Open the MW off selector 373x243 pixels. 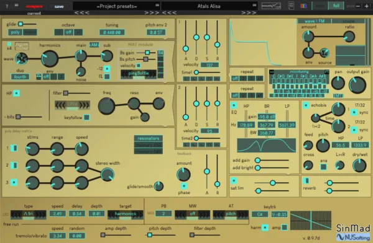(192, 214)
